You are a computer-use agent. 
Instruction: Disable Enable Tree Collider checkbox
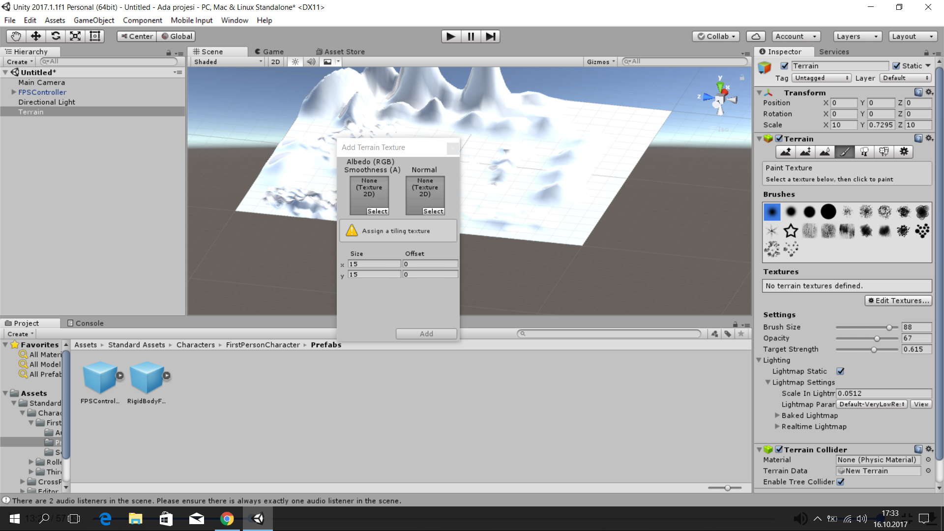coord(840,482)
